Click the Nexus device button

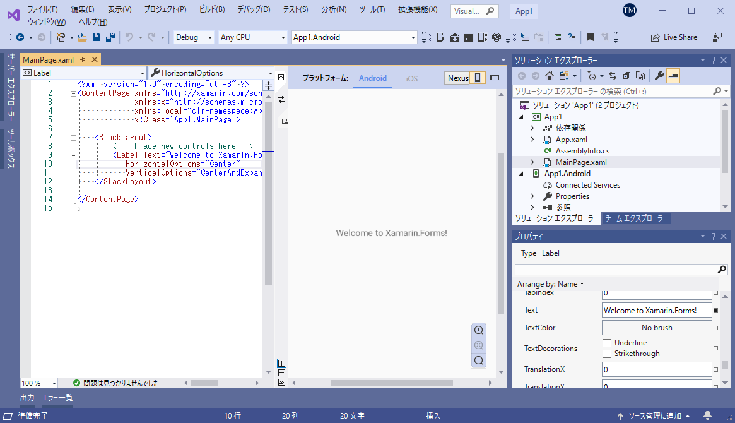[x=458, y=78]
